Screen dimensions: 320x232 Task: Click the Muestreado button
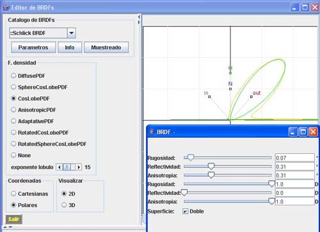pyautogui.click(x=106, y=47)
